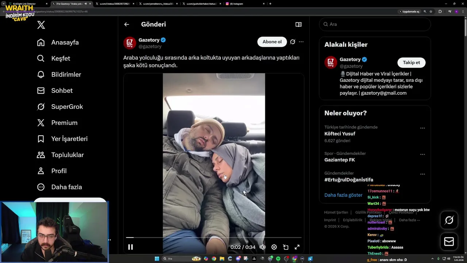Go to Anasayfa in the sidebar
The image size is (467, 263).
tap(58, 42)
